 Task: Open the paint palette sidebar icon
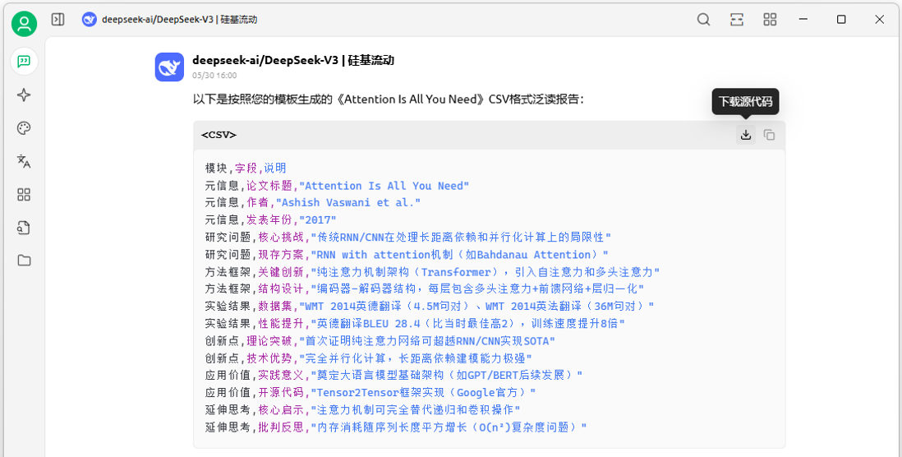[x=24, y=128]
